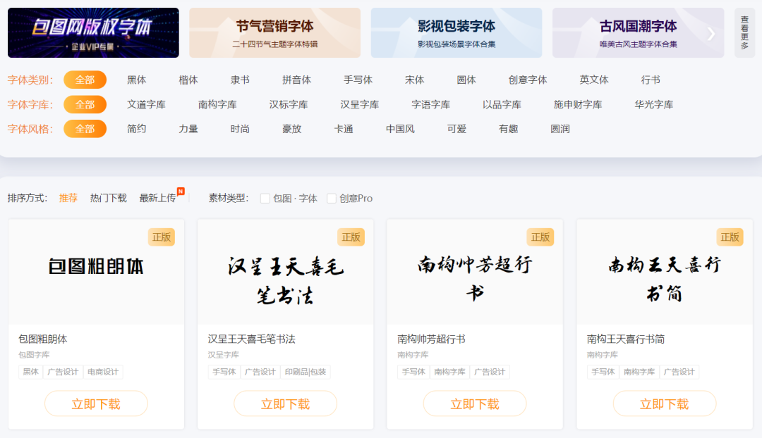This screenshot has height=438, width=762.
Task: Filter font category by 黑体
Action: coord(137,80)
